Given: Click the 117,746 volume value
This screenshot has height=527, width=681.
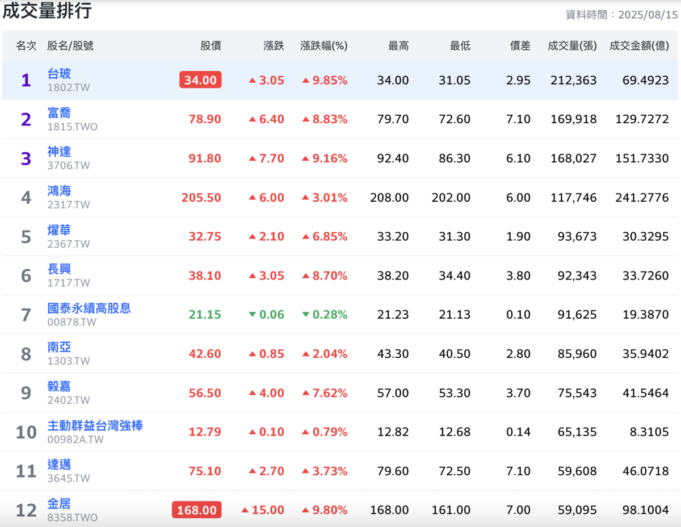Looking at the screenshot, I should point(573,198).
